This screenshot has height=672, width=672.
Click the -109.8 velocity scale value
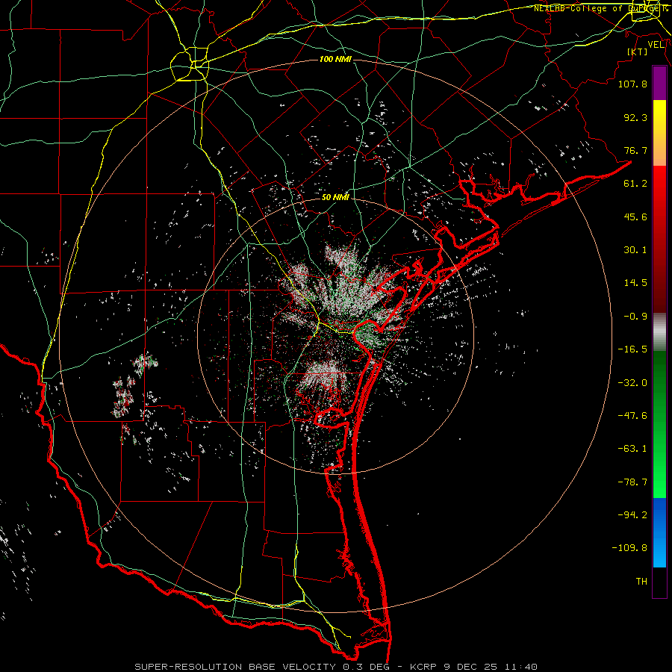click(629, 548)
